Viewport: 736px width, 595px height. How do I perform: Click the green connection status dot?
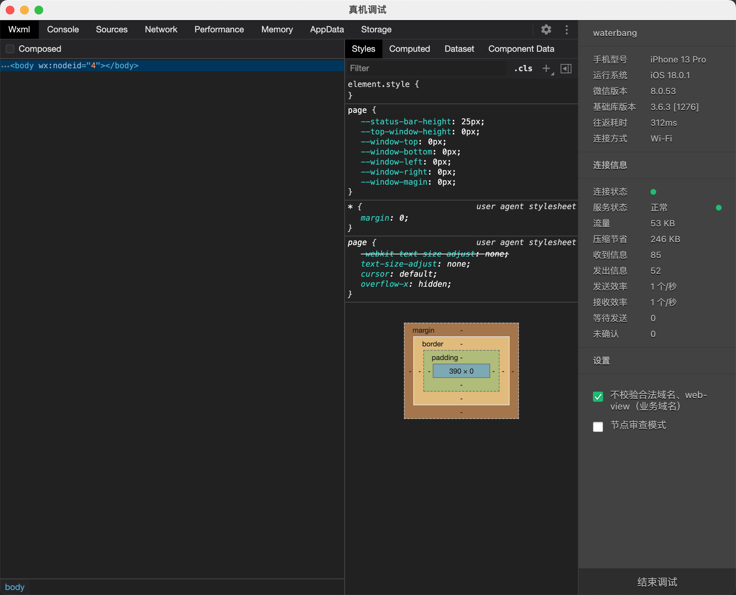[x=653, y=192]
